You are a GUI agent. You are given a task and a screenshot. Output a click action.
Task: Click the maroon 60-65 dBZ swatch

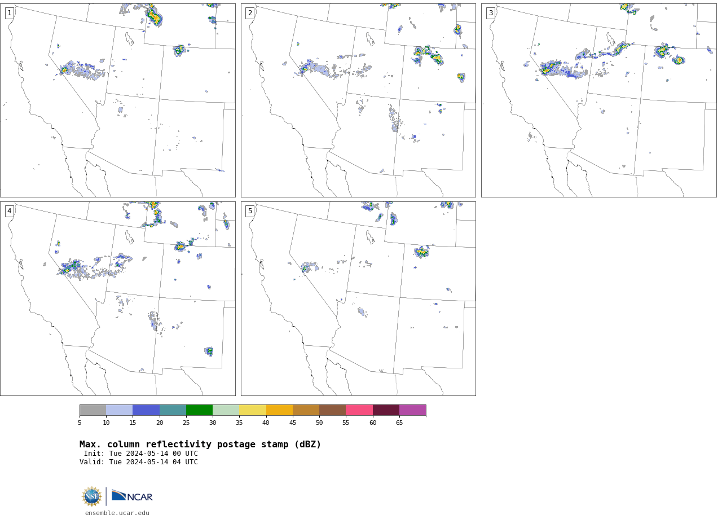386,410
